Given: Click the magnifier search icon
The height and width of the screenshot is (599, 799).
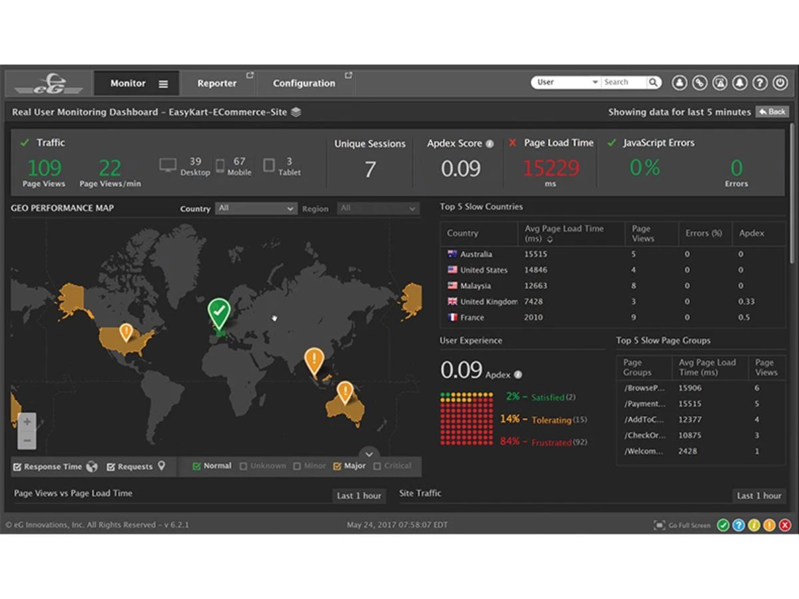Looking at the screenshot, I should [x=654, y=83].
